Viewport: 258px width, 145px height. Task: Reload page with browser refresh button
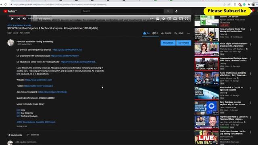coord(6,4)
